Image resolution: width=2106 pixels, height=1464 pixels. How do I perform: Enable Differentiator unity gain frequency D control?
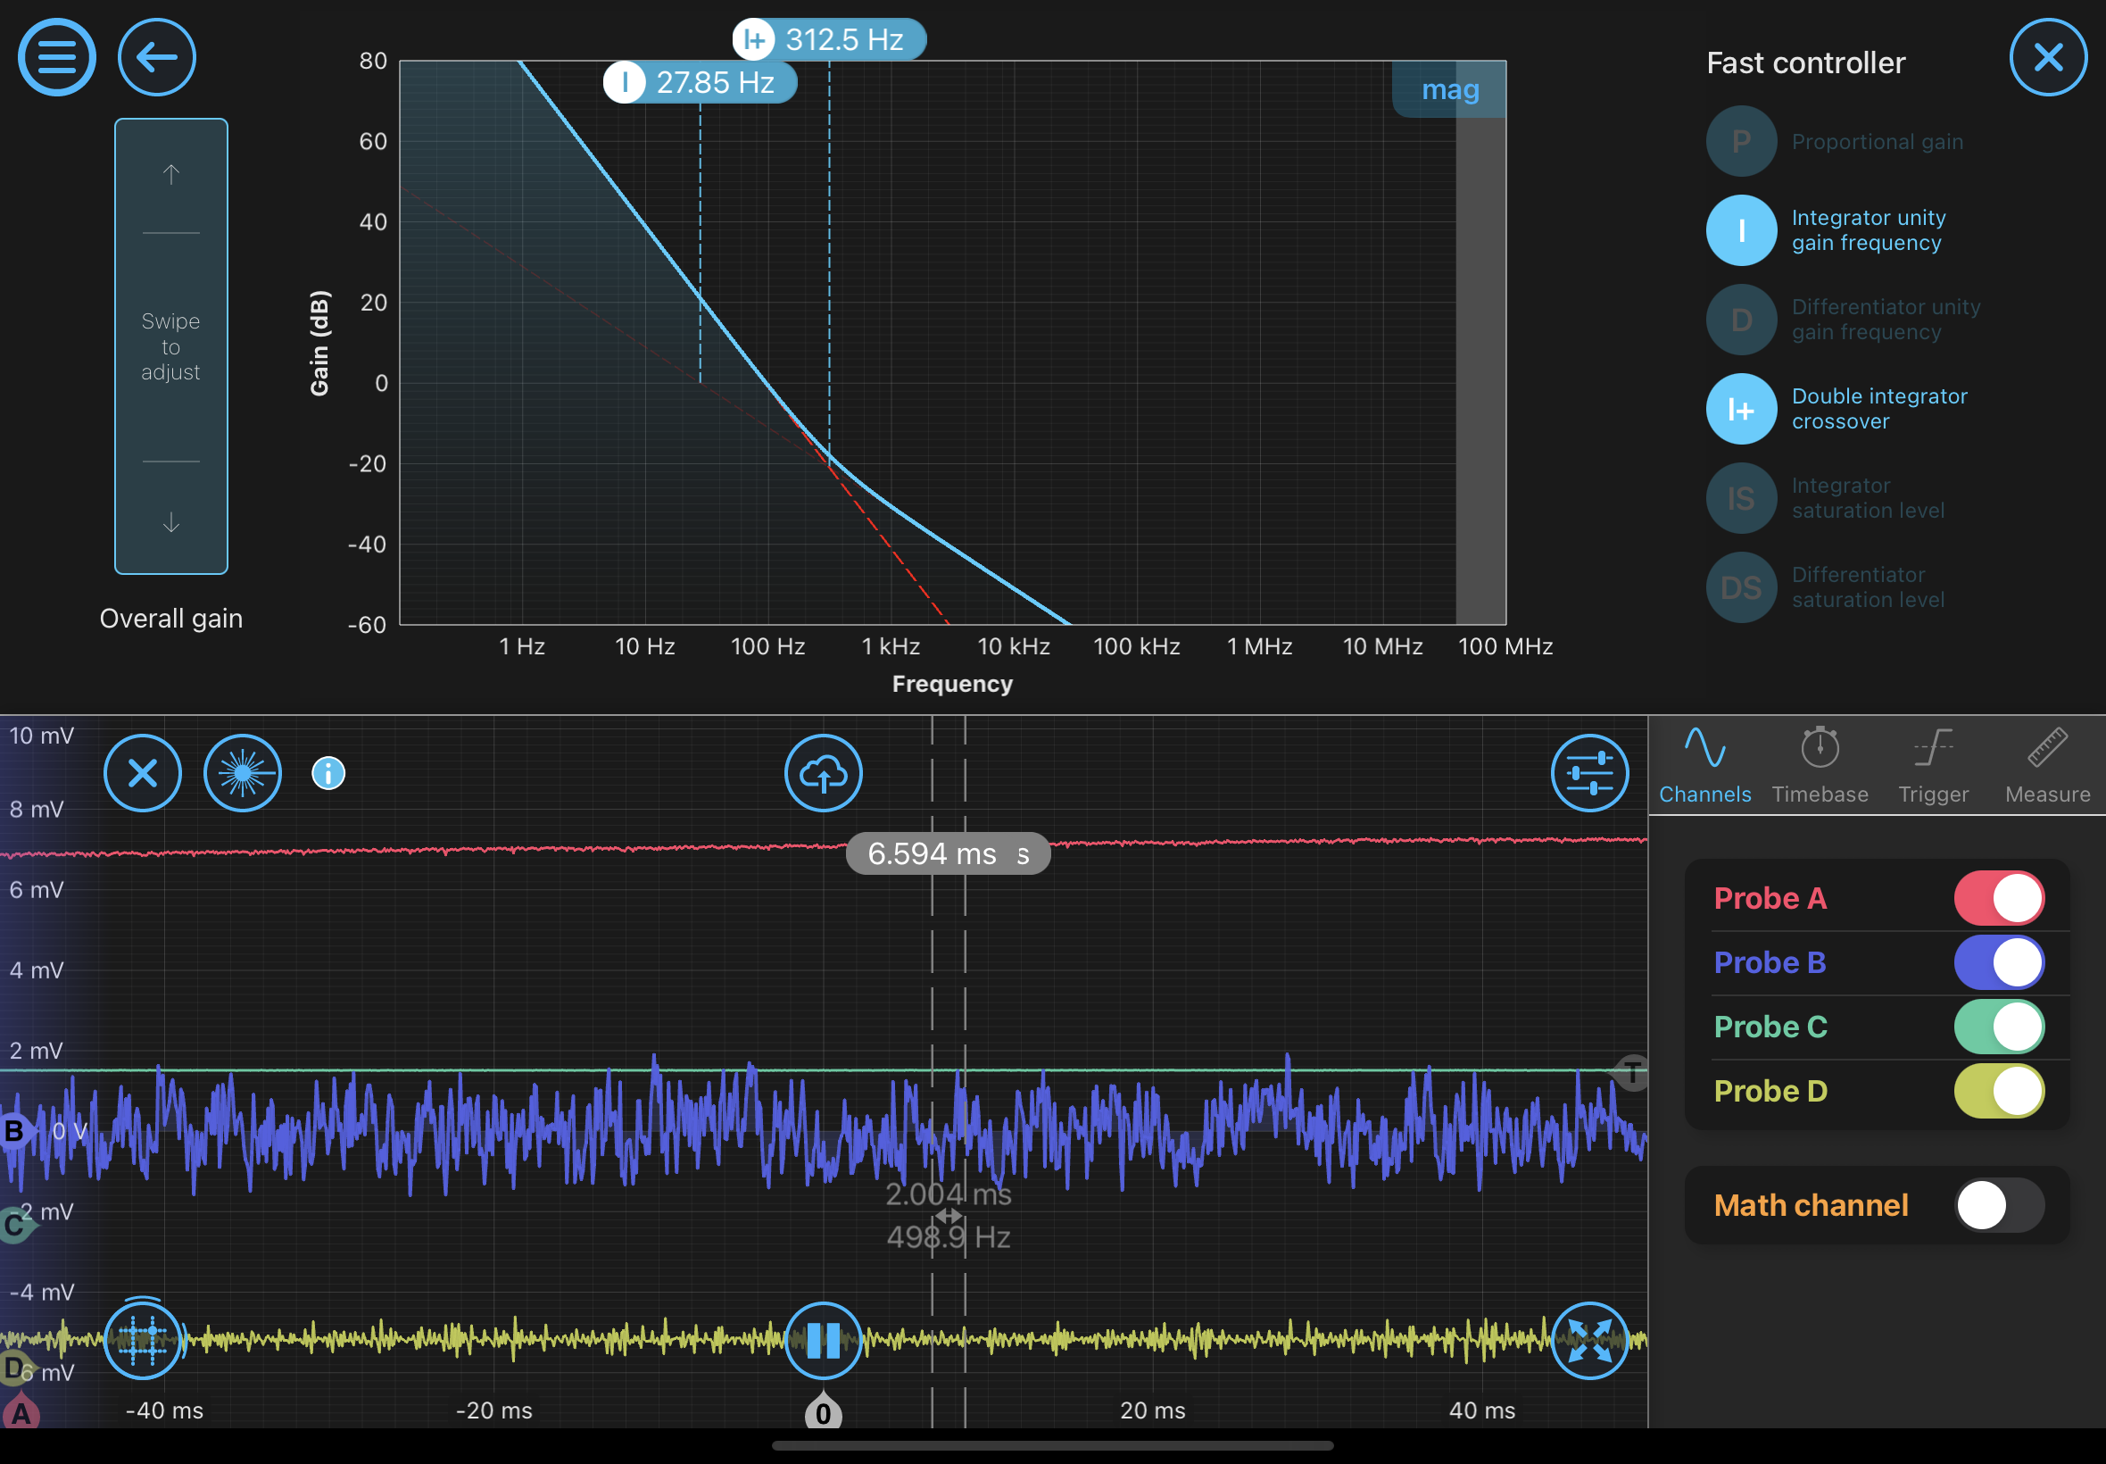pos(1741,320)
